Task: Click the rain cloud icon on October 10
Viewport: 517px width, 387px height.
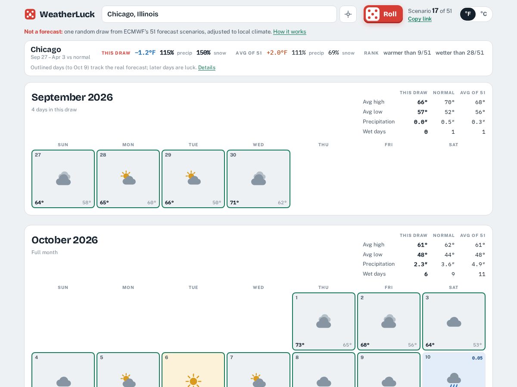Action: (454, 380)
